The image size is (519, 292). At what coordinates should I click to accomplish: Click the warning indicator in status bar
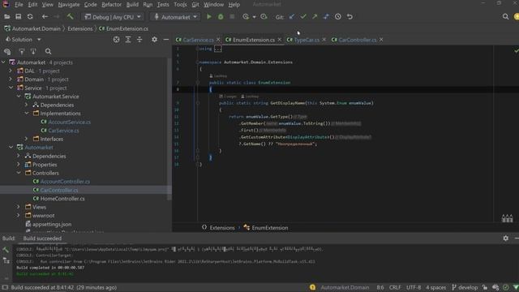pos(312,287)
